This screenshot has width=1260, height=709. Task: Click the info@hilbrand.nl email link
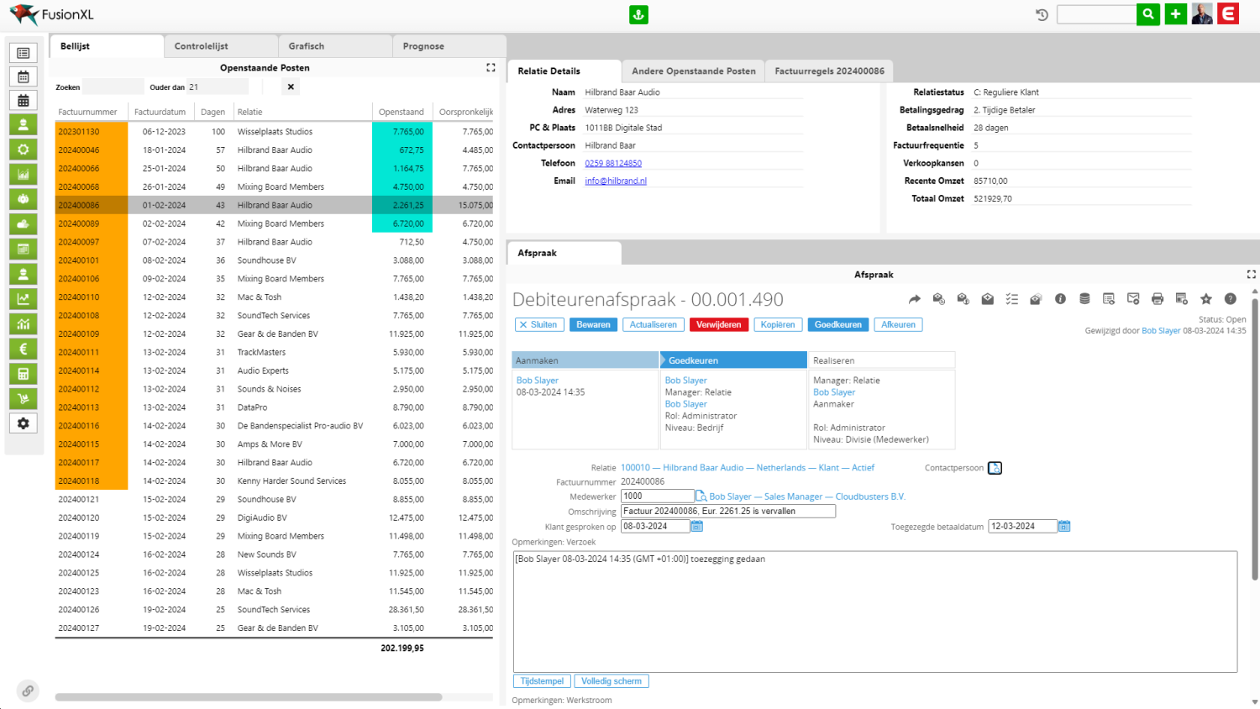pyautogui.click(x=616, y=181)
